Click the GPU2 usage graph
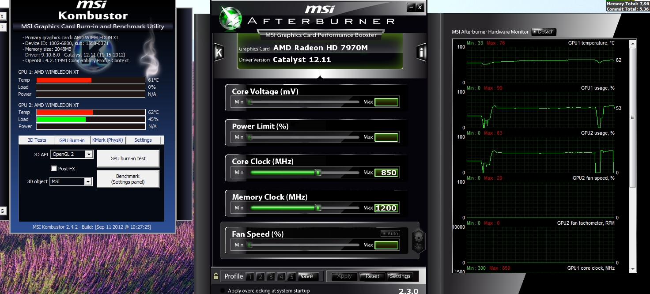Screen dimensions: 650x294 [540, 155]
